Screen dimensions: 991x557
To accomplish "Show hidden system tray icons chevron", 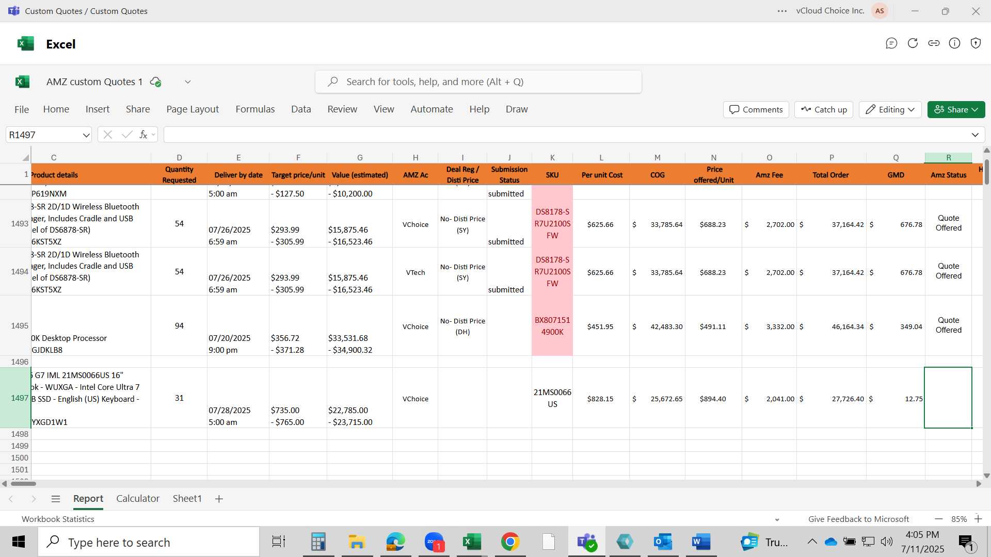I will [x=812, y=542].
